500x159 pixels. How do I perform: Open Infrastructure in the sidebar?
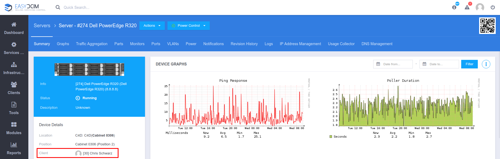click(14, 68)
